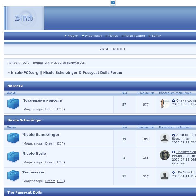Open the Nicole Style forum
This screenshot has height=196, width=196.
(x=34, y=153)
